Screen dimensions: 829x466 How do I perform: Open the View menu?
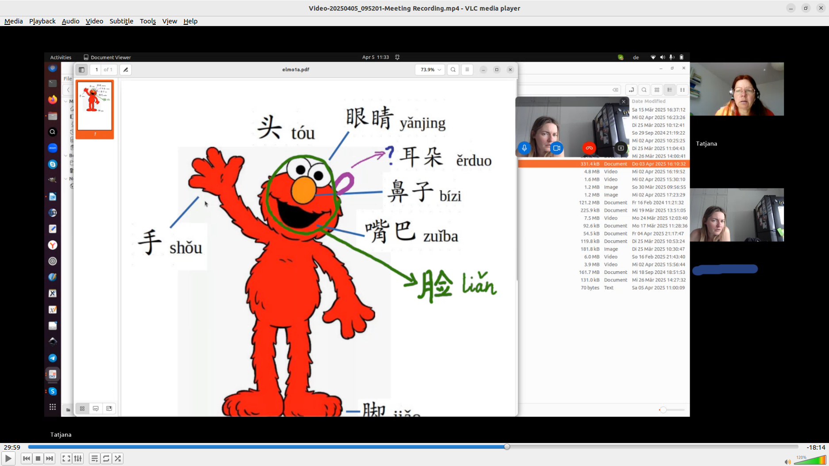(169, 21)
